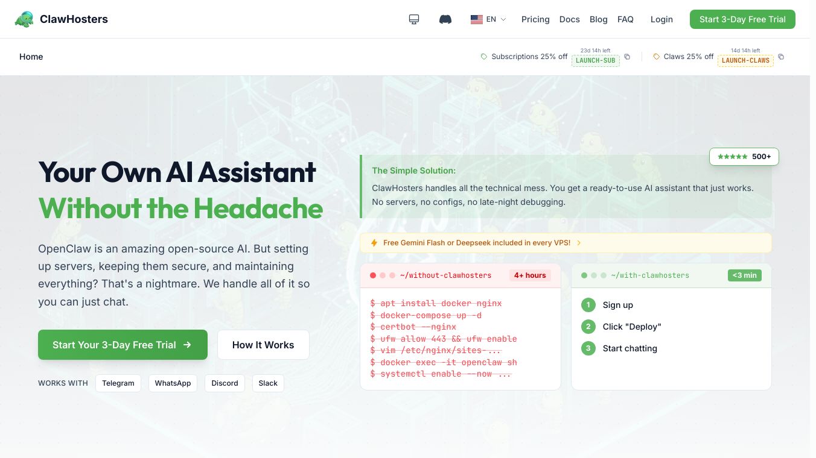Click the "Without the Headache" green headline

(180, 209)
